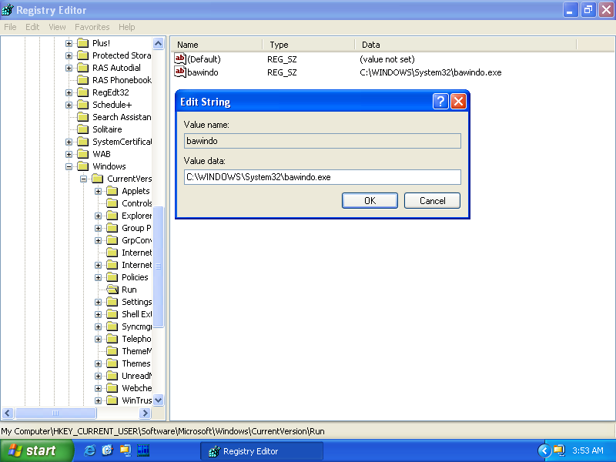The width and height of the screenshot is (616, 462).
Task: Expand the Explorer key
Action: [x=99, y=216]
